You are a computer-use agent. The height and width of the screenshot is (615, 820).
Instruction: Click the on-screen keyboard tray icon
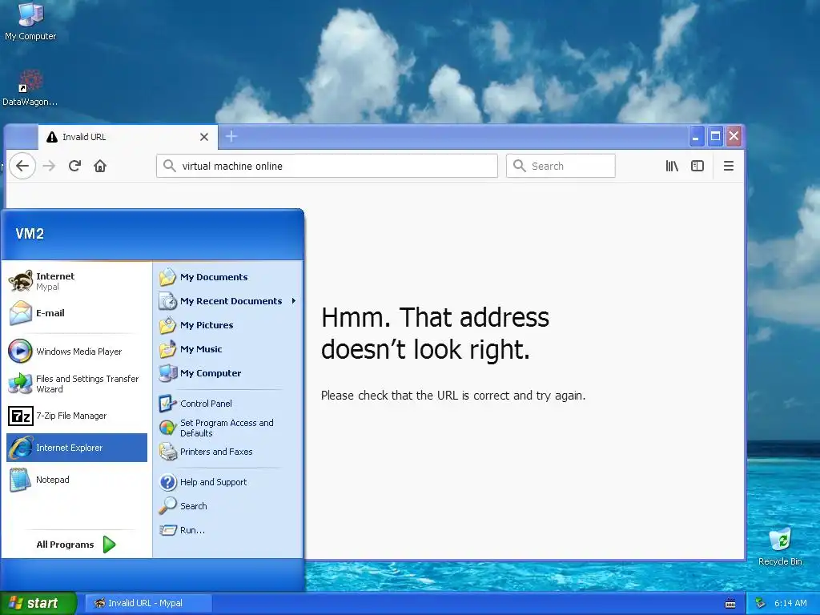tap(730, 604)
